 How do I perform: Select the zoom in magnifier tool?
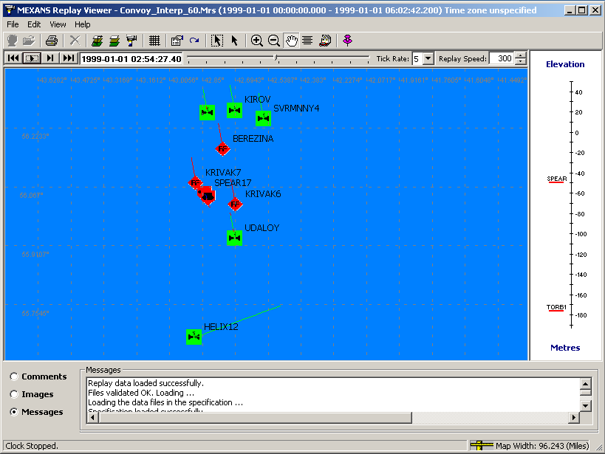tap(256, 41)
